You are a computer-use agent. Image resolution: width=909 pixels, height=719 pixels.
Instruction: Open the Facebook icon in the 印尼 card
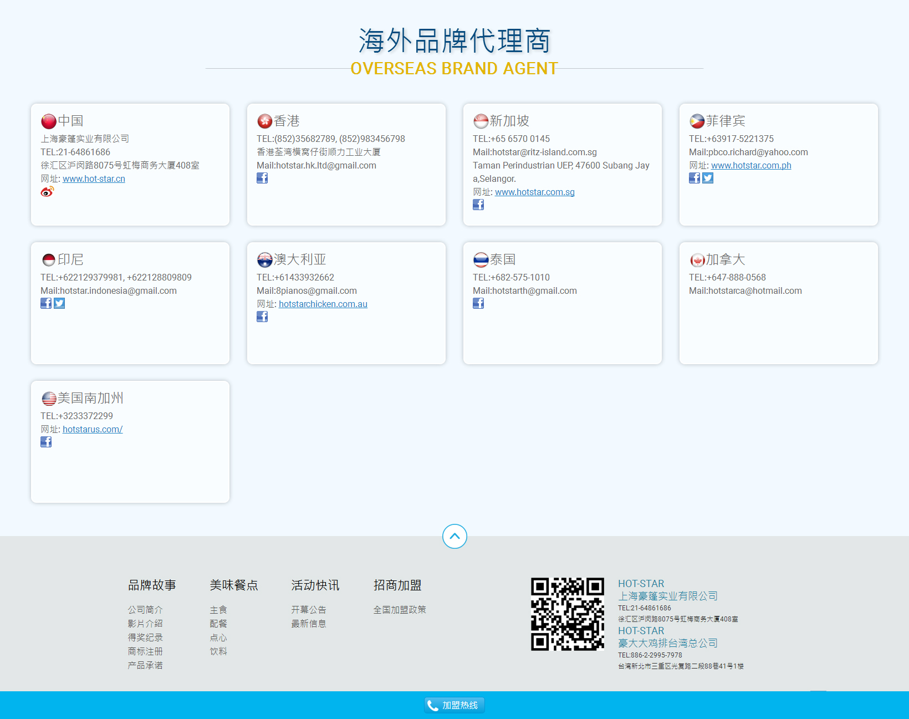pyautogui.click(x=46, y=303)
